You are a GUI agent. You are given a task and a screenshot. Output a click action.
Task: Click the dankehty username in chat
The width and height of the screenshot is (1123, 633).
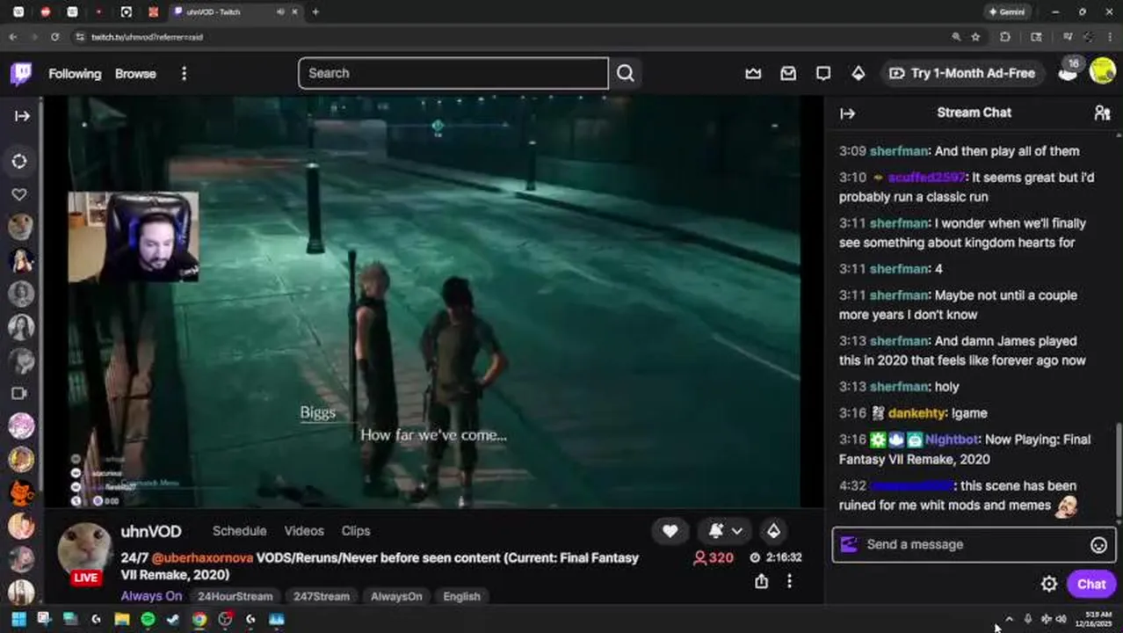(x=917, y=413)
